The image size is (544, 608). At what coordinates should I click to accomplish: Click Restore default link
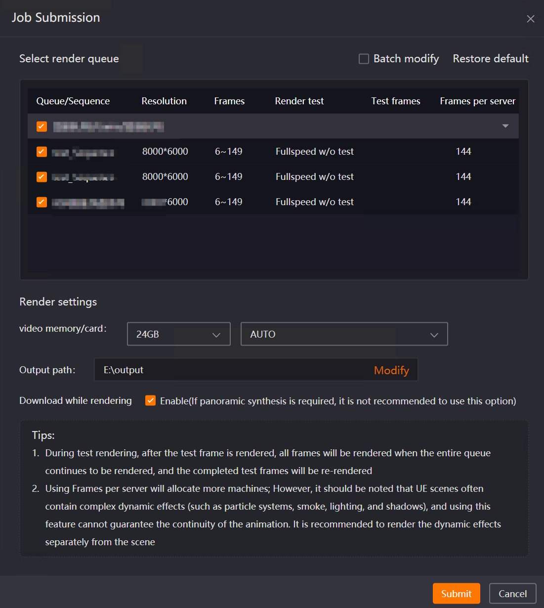coord(491,58)
